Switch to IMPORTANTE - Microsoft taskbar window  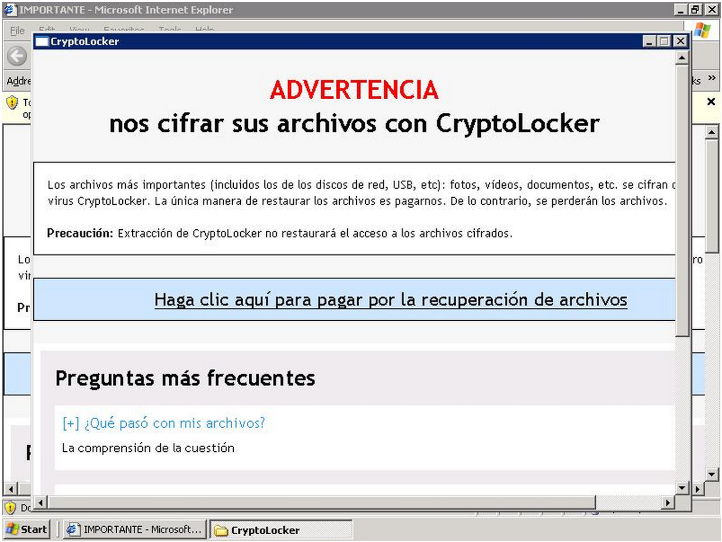pyautogui.click(x=134, y=529)
